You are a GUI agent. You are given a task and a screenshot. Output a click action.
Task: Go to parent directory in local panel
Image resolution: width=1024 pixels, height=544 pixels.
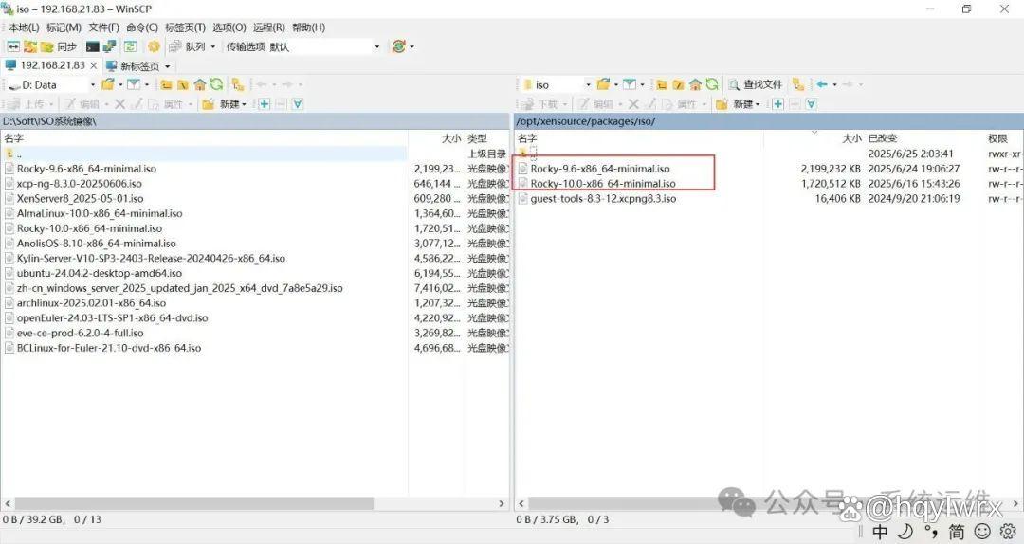pos(167,84)
